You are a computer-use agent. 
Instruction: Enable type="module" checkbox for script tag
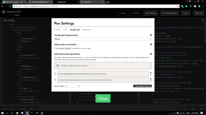coord(55,48)
